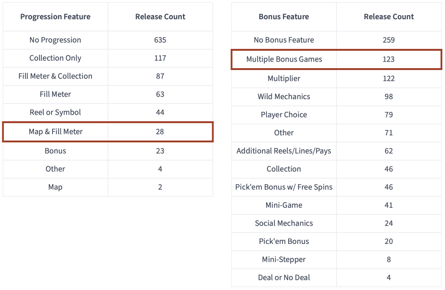445x290 pixels.
Task: Click the Pick'em Bonus w/ Free Spins cell
Action: tap(284, 187)
